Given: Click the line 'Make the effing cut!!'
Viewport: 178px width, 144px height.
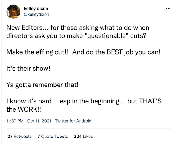Looking at the screenshot, I should 38,52.
